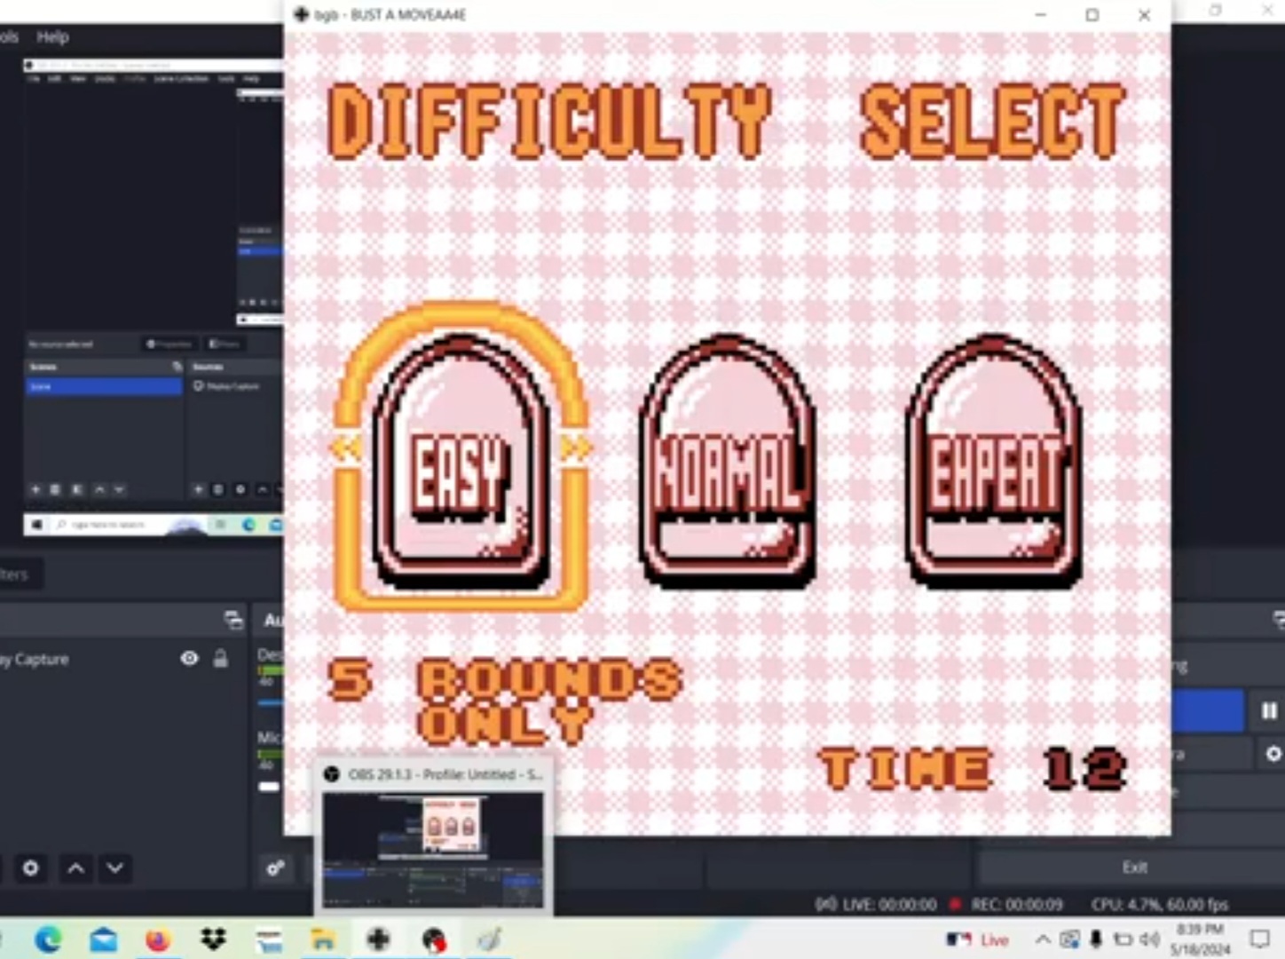
Task: Open the virtual camera settings gear
Action: [x=1273, y=753]
